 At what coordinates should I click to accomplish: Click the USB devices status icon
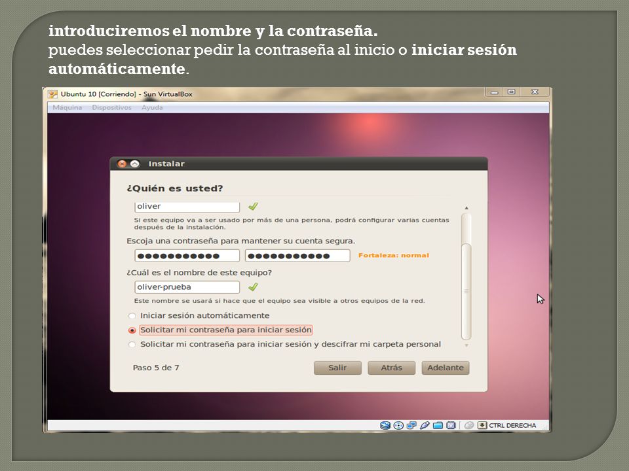425,425
